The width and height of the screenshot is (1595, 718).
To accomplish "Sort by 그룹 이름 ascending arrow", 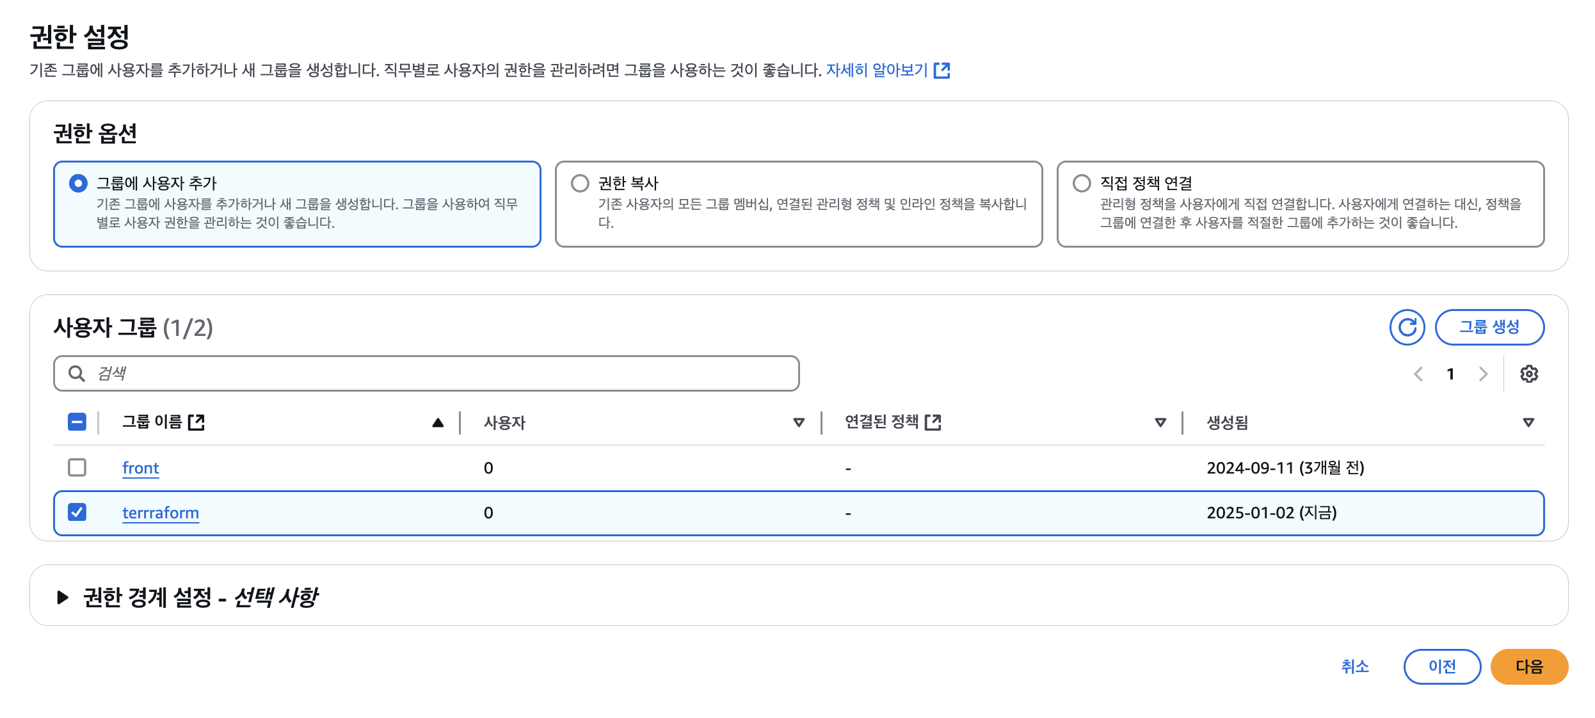I will point(438,422).
